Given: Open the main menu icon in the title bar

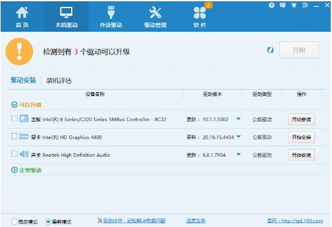Looking at the screenshot, I should (x=305, y=5).
